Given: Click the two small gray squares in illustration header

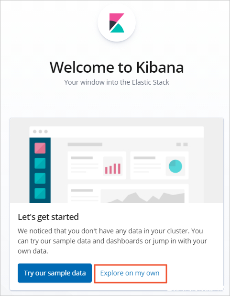Looking at the screenshot, I should pos(182,144).
